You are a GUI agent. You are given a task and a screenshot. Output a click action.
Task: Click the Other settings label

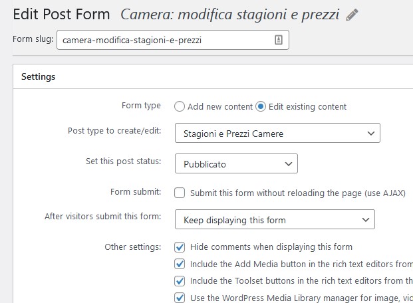[x=133, y=247]
